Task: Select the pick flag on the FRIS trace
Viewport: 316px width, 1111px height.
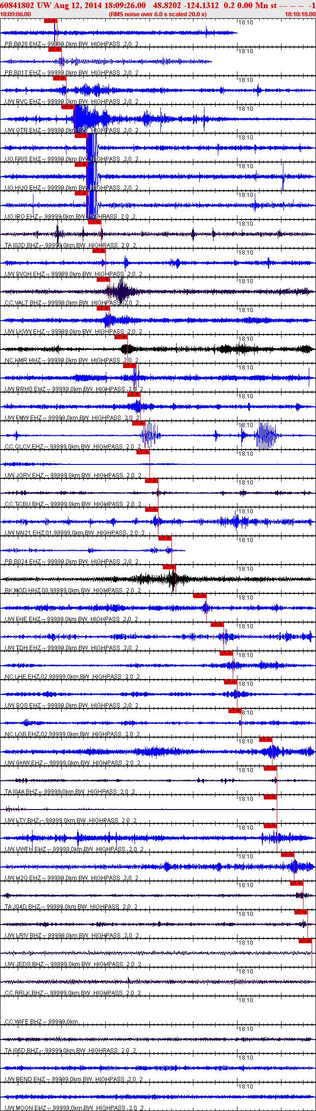Action: pos(81,136)
